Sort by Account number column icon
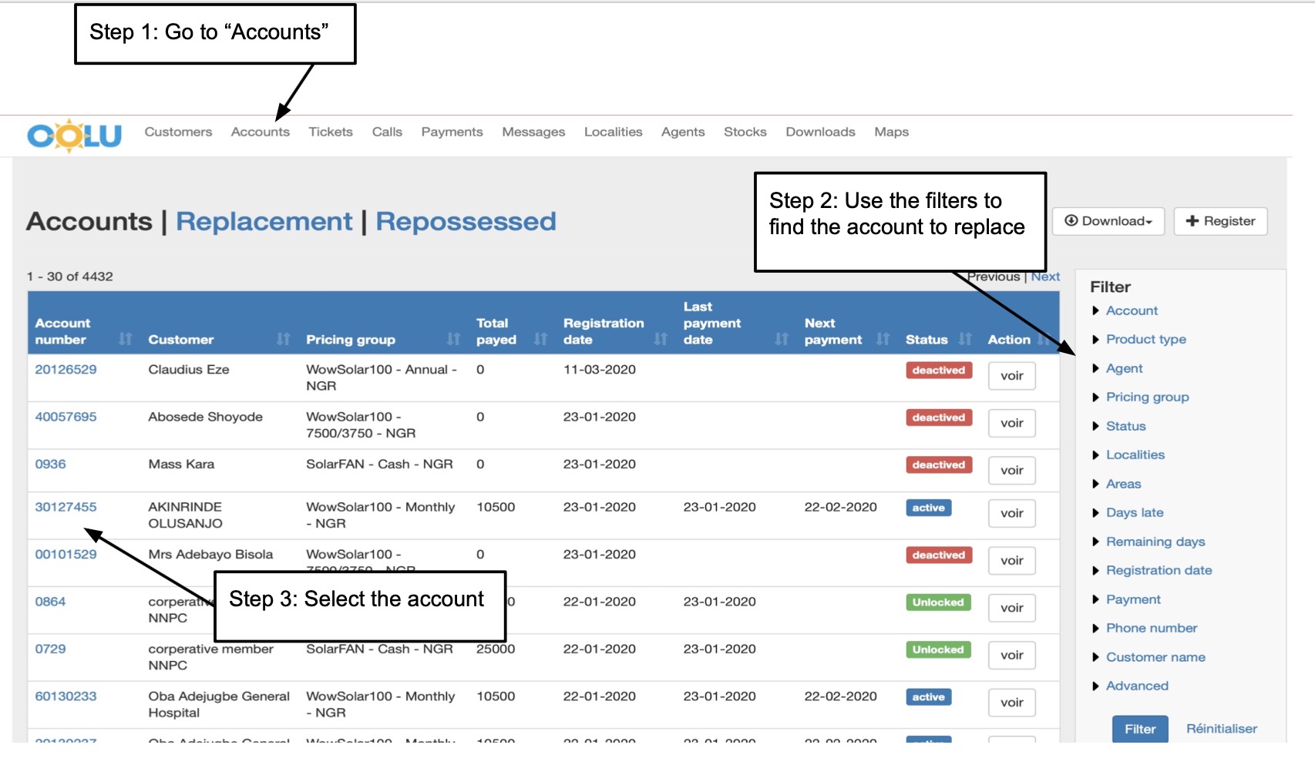 tap(126, 339)
